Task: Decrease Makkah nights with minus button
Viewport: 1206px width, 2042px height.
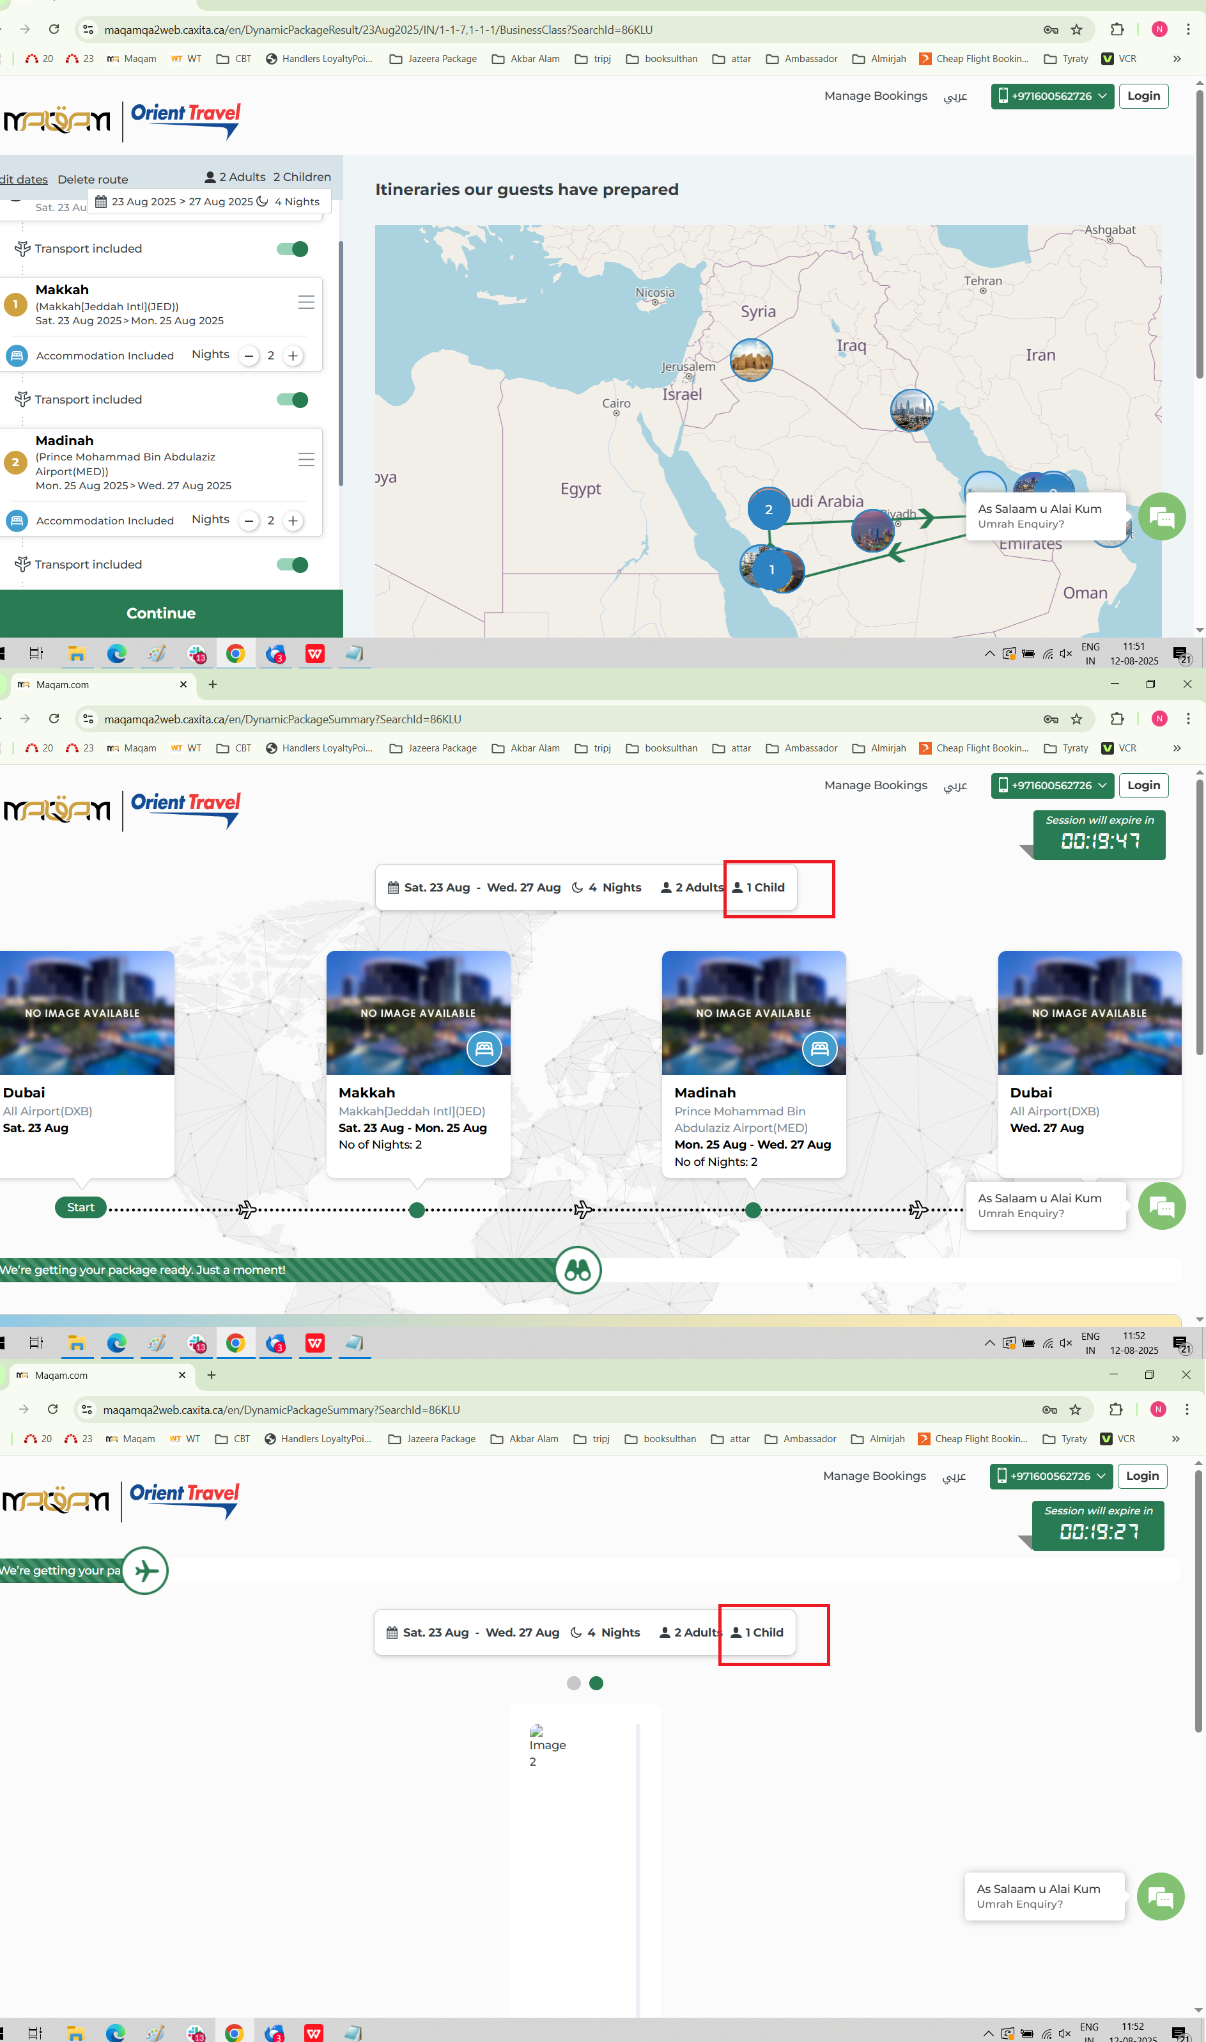Action: 249,356
